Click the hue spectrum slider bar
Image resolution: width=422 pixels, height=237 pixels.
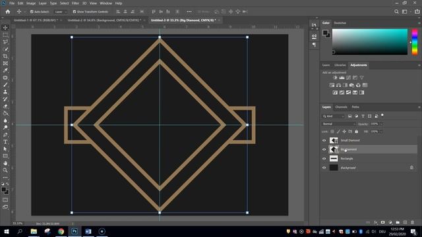pyautogui.click(x=415, y=42)
